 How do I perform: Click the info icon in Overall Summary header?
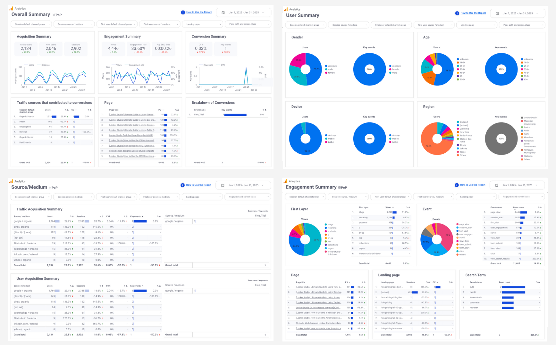183,12
